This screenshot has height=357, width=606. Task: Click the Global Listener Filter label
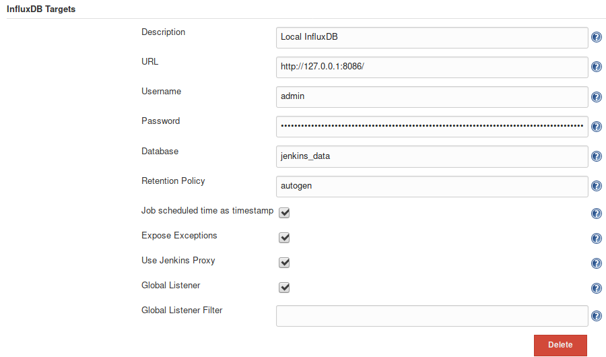[182, 311]
